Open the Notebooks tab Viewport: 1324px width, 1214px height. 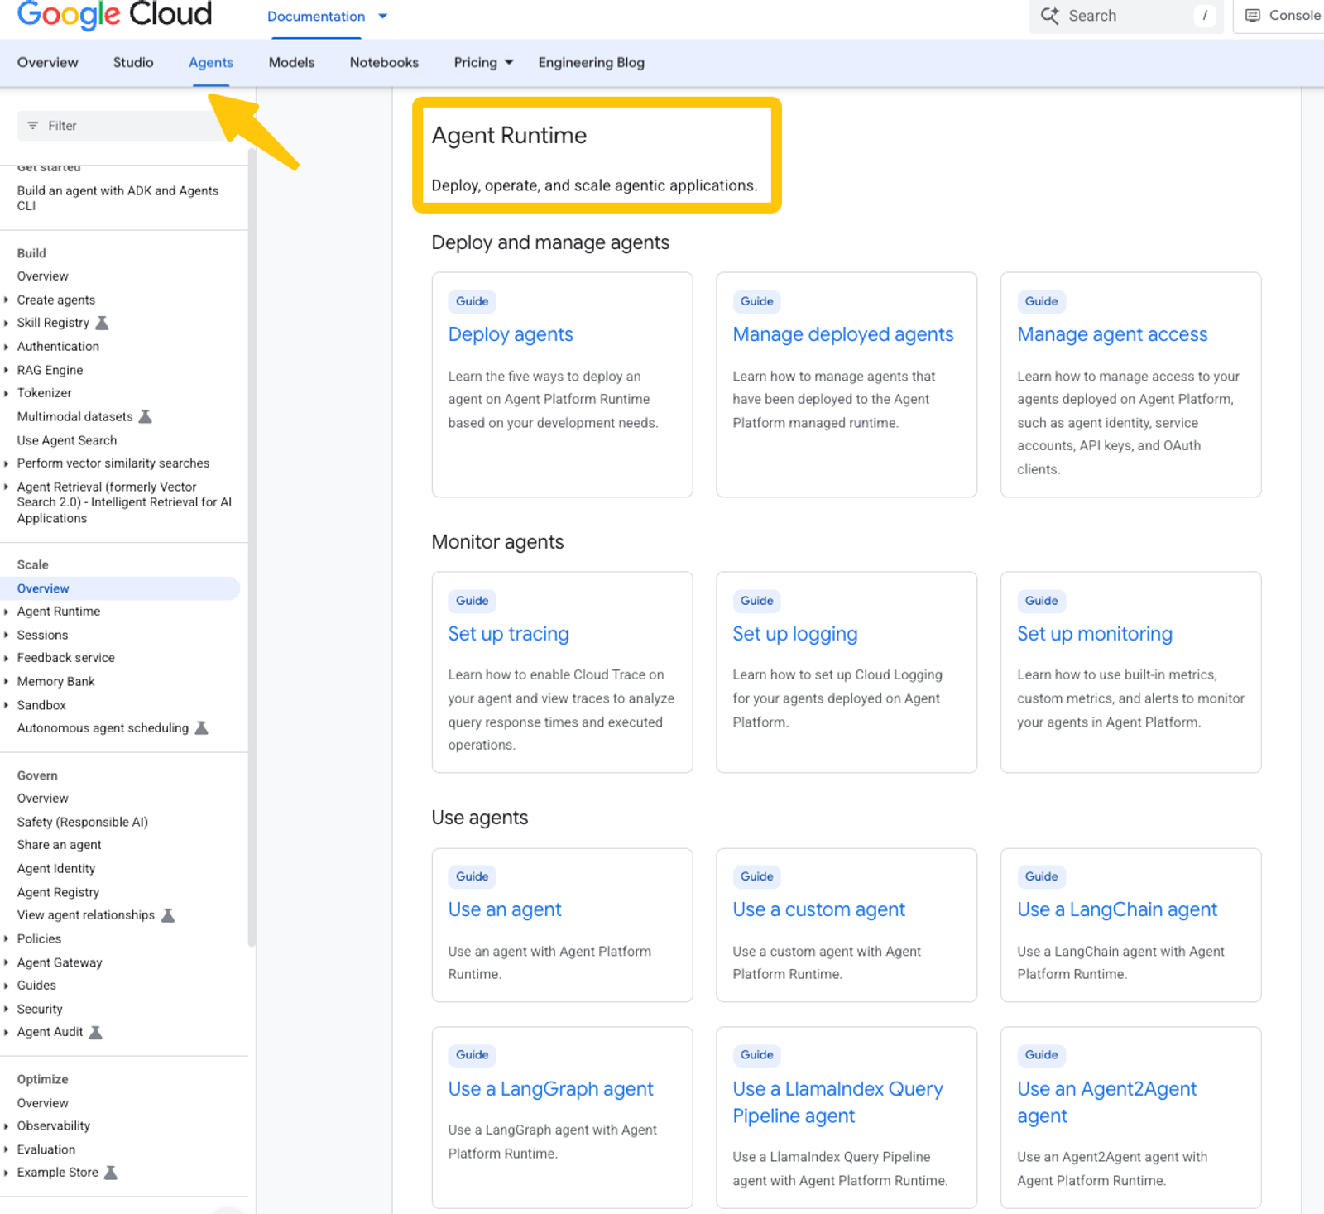point(384,63)
